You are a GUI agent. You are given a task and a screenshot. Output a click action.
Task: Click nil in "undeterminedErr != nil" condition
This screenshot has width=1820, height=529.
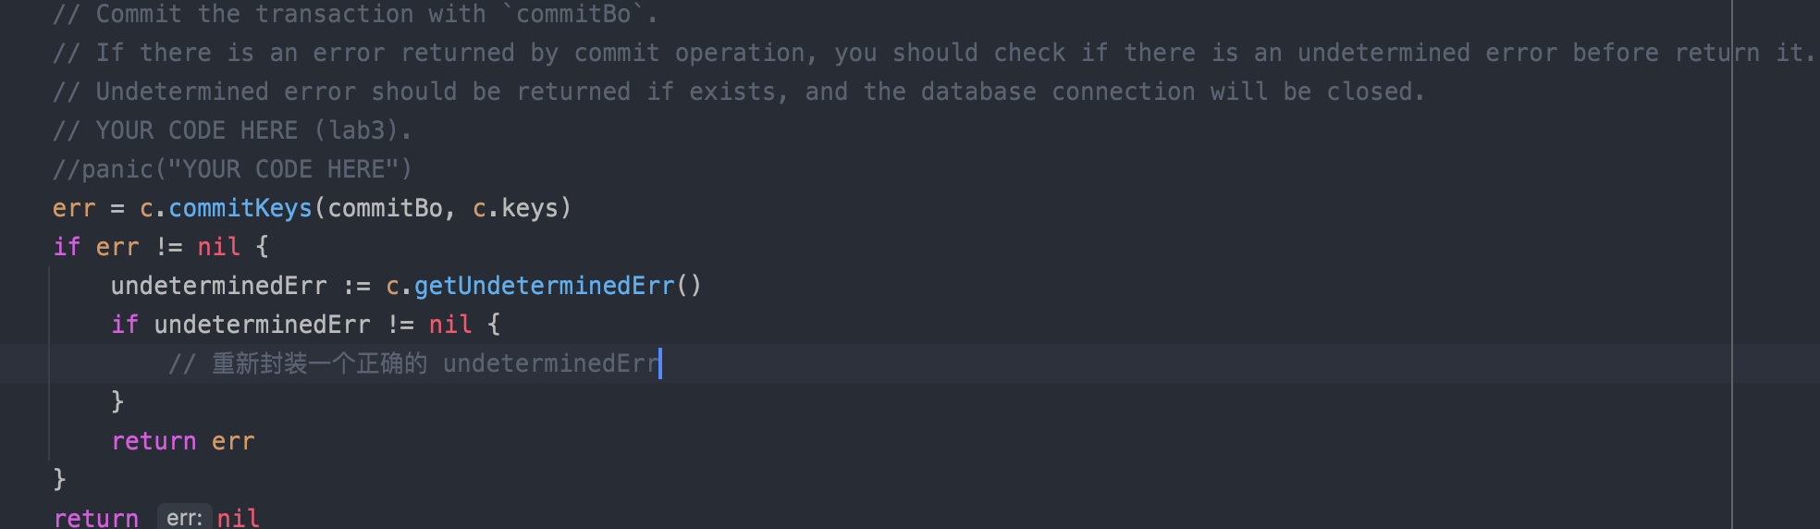click(450, 325)
